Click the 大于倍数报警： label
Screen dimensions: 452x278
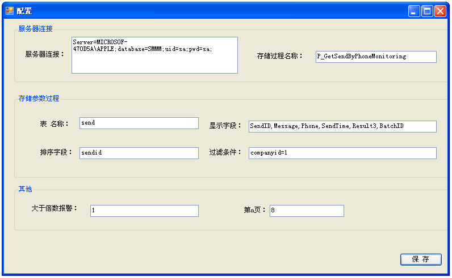[55, 208]
